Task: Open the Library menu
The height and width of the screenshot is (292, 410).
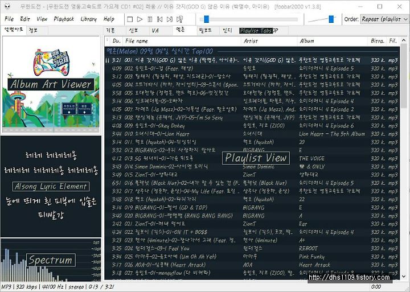Action: click(89, 19)
